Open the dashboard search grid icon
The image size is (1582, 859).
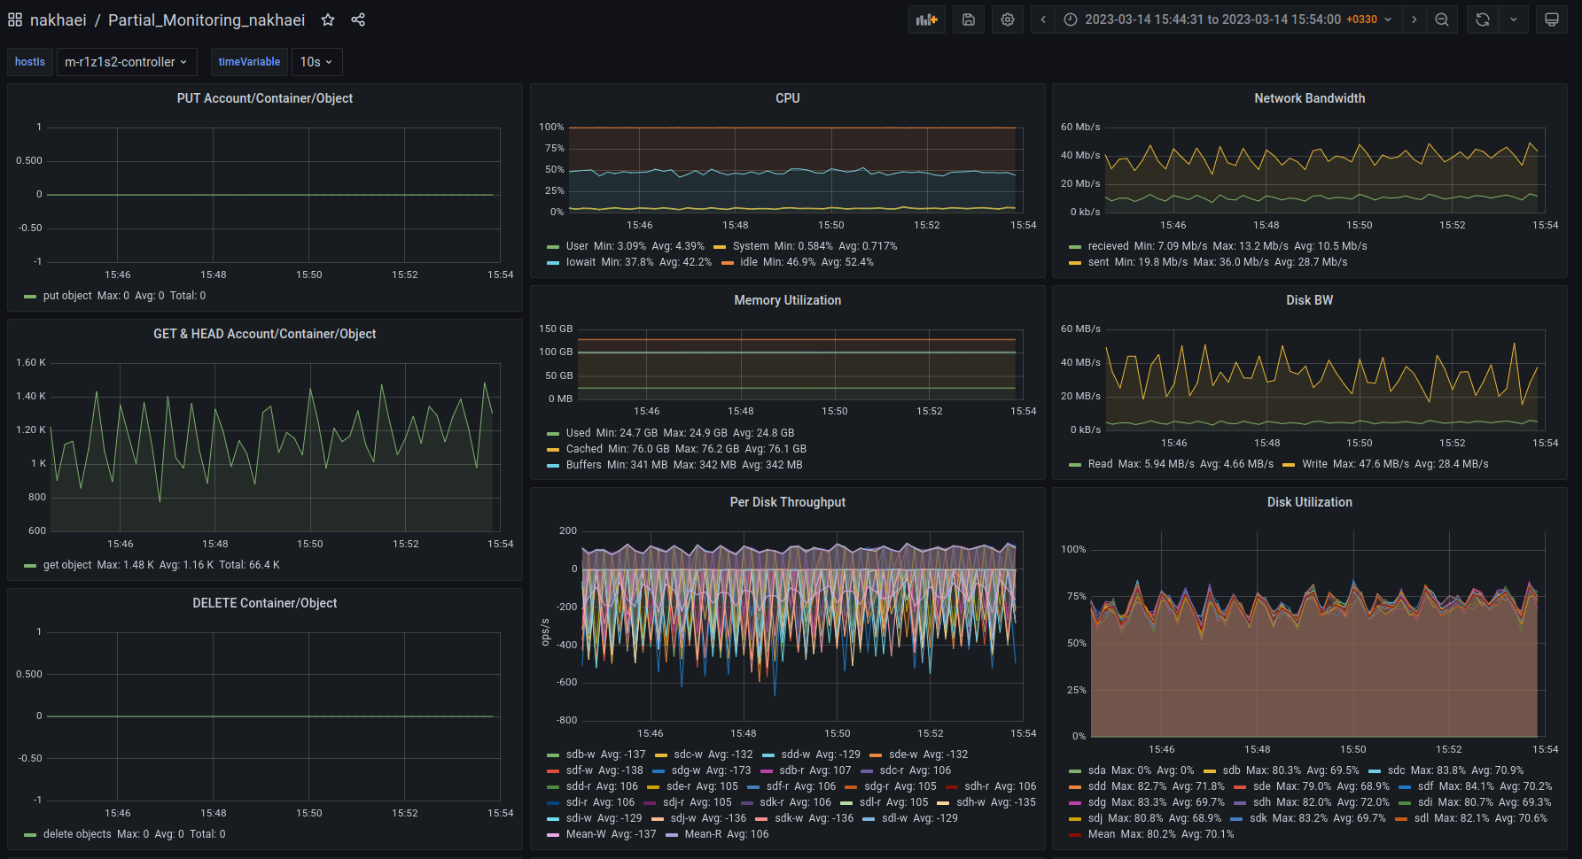coord(15,19)
